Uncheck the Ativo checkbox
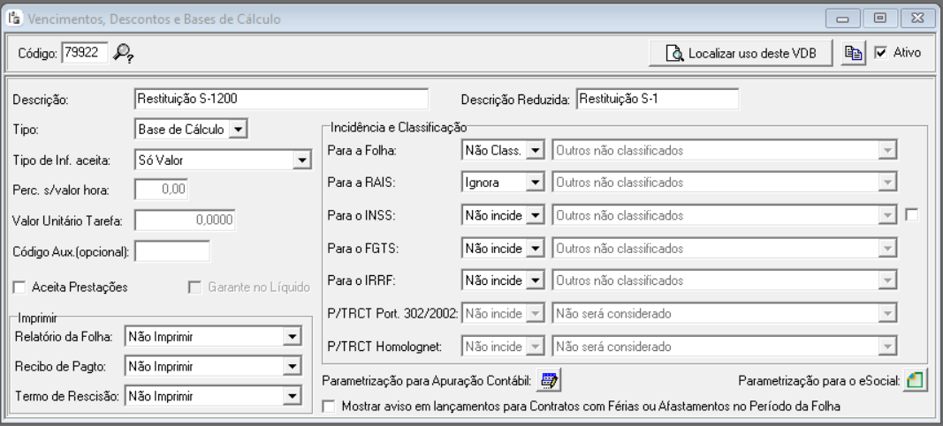The width and height of the screenshot is (943, 426). point(880,53)
